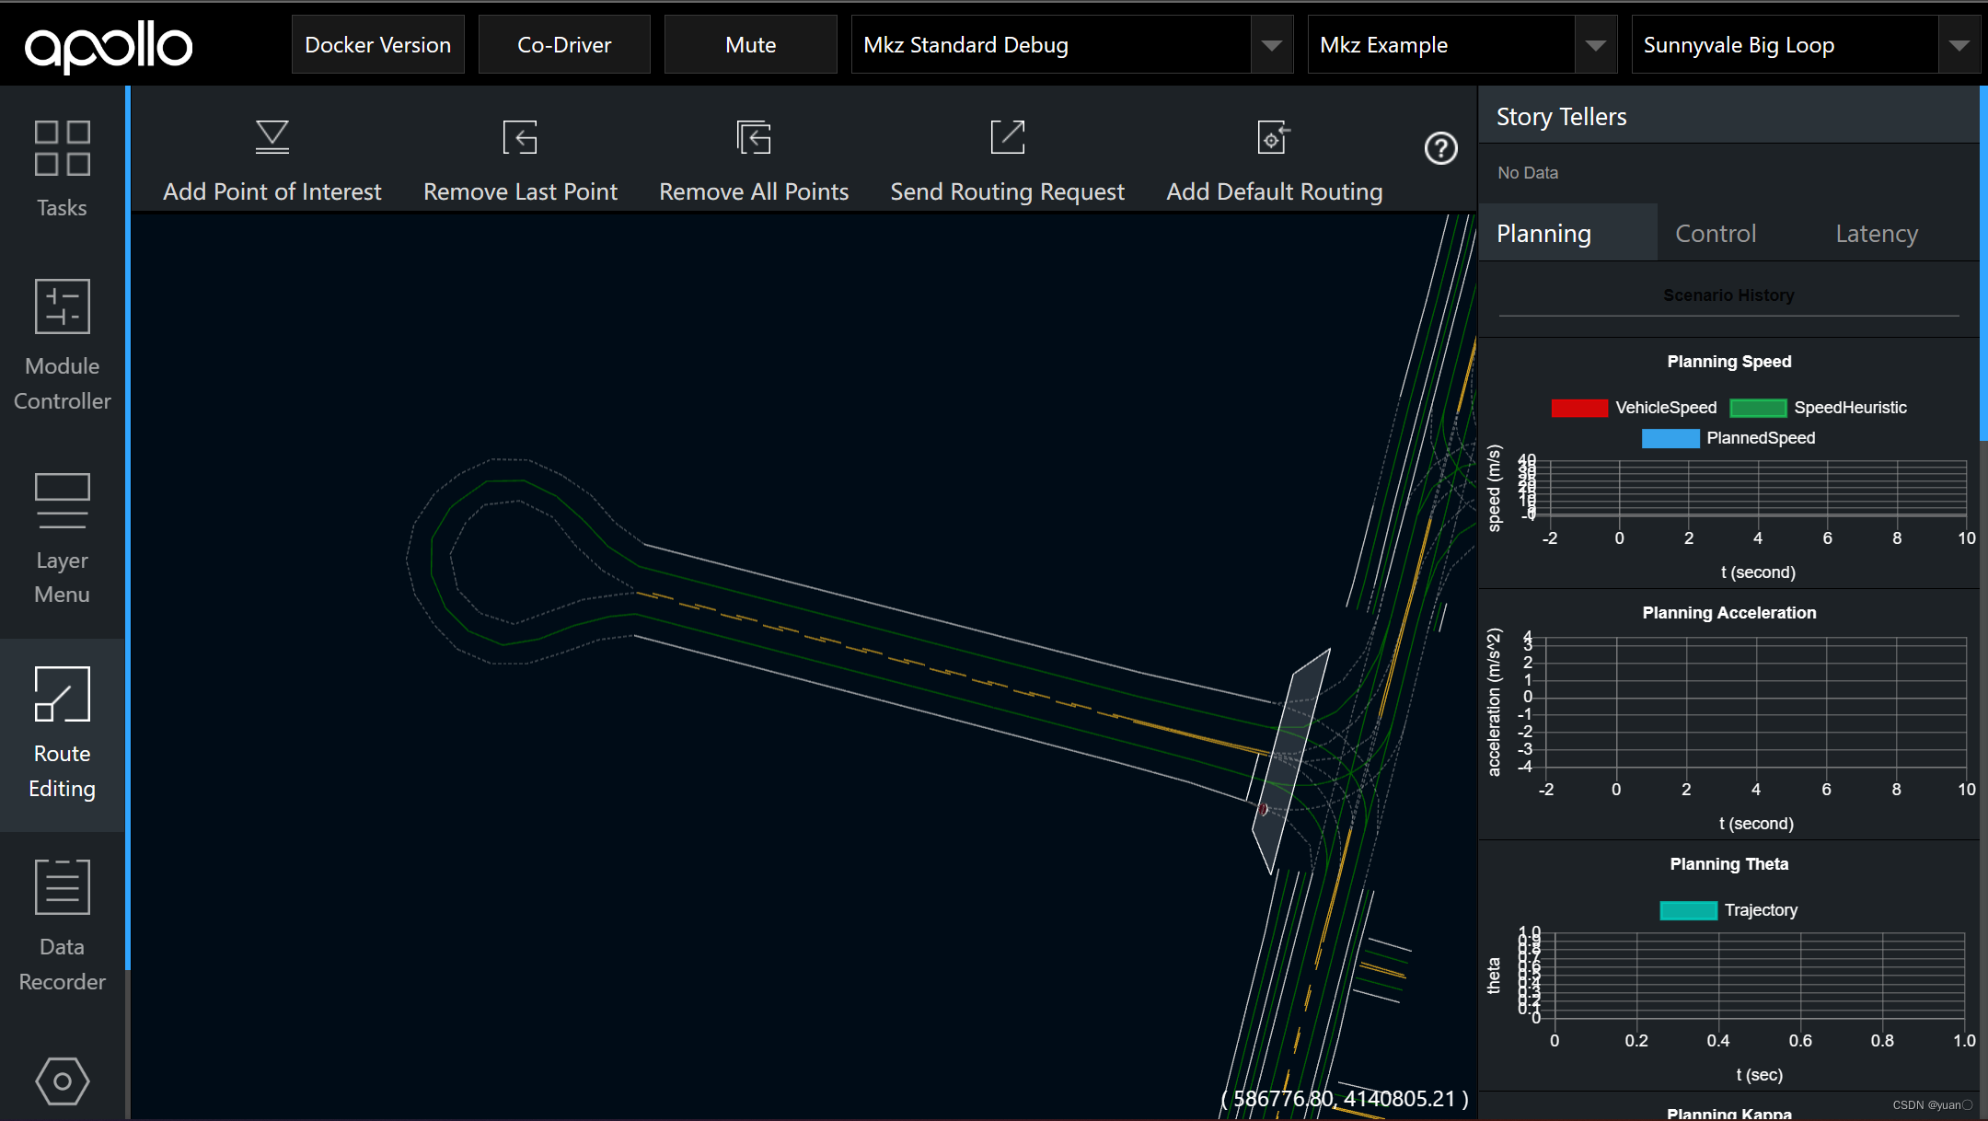Open the Sunnyvale Big Loop map dropdown
Image resolution: width=1988 pixels, height=1121 pixels.
coord(1807,44)
